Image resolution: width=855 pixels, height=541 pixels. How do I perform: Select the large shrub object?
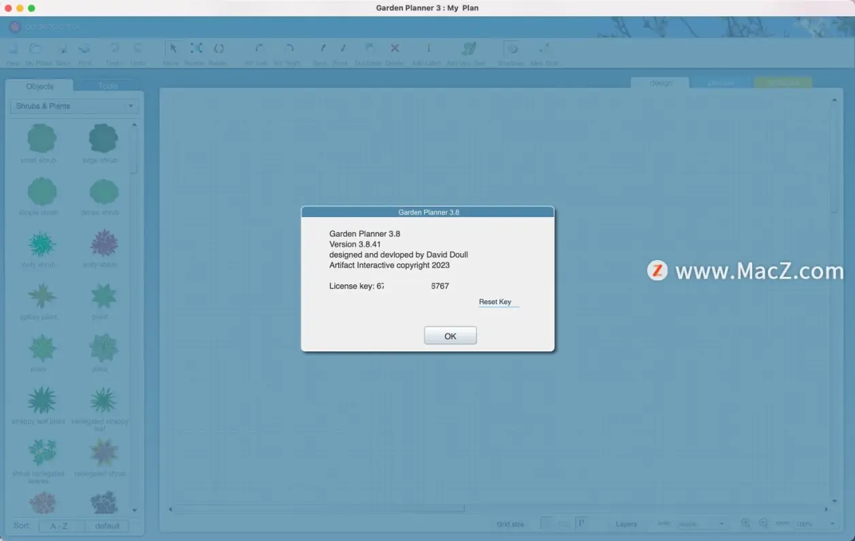(103, 139)
